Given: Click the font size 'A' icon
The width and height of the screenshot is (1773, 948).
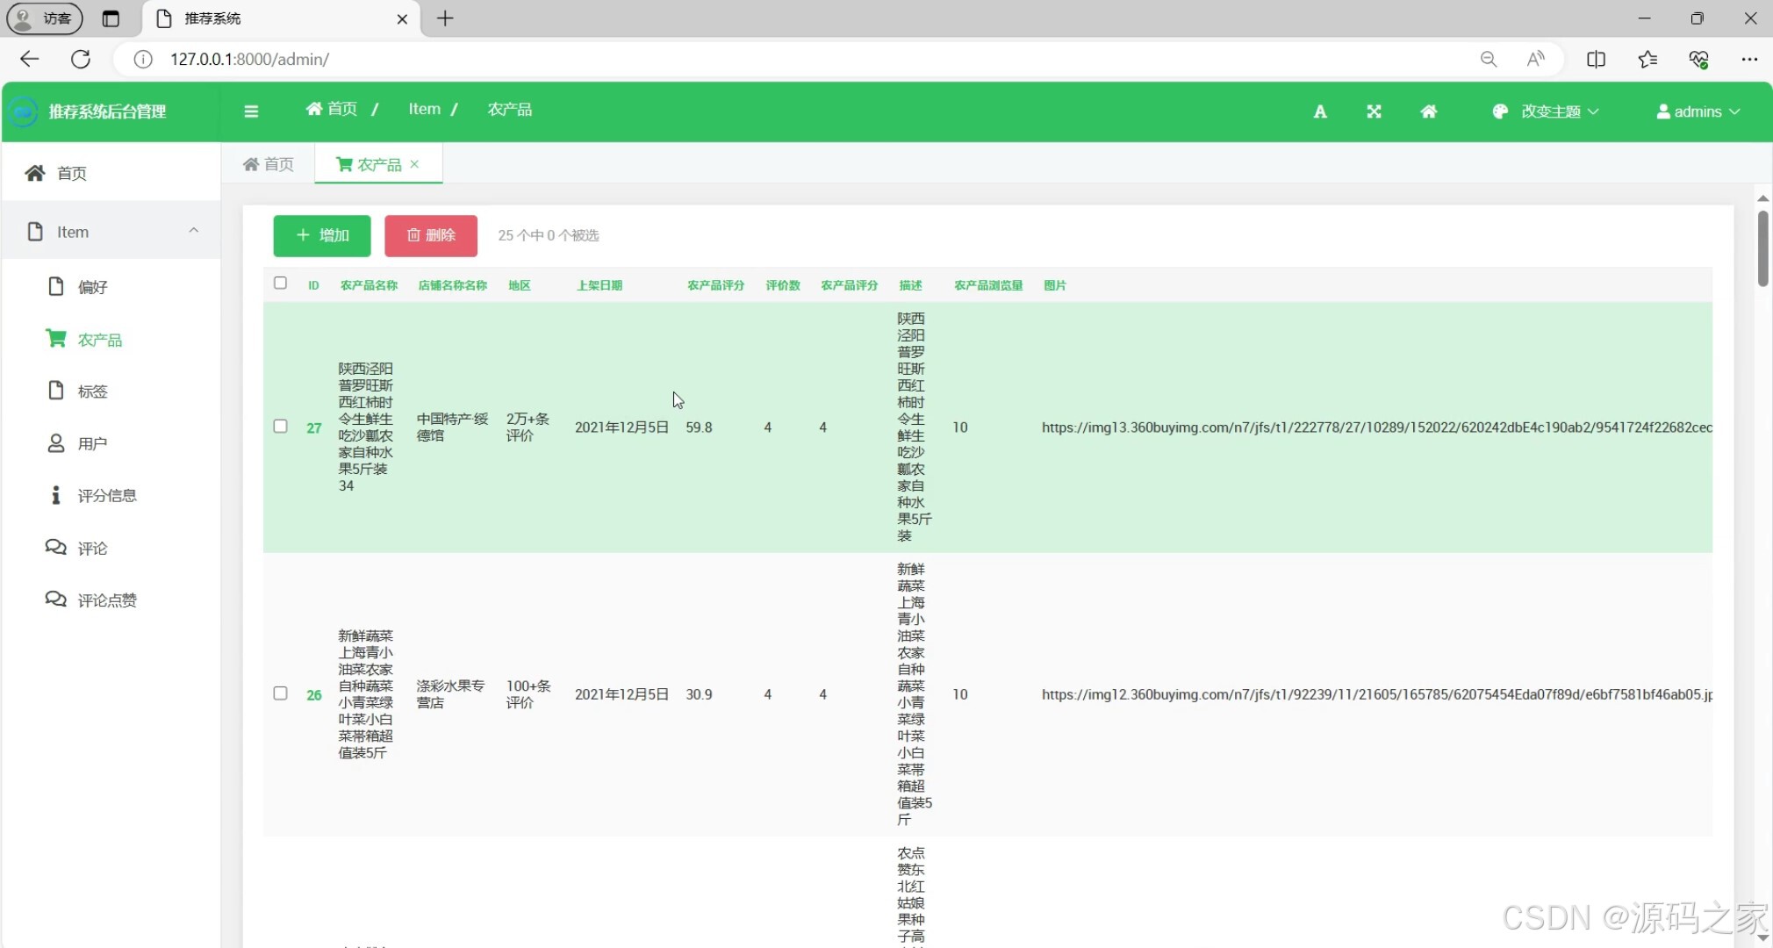Looking at the screenshot, I should click(x=1320, y=111).
